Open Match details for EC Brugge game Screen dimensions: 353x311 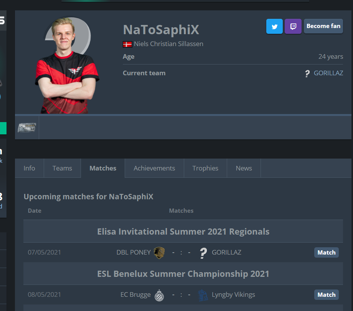coord(326,294)
